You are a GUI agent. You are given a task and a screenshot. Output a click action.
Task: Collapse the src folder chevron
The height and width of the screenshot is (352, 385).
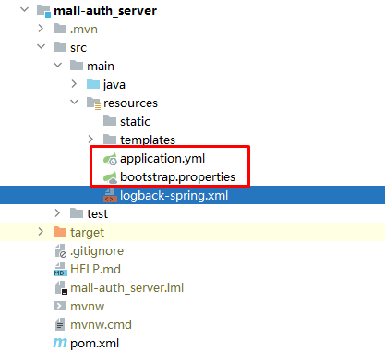pos(41,47)
